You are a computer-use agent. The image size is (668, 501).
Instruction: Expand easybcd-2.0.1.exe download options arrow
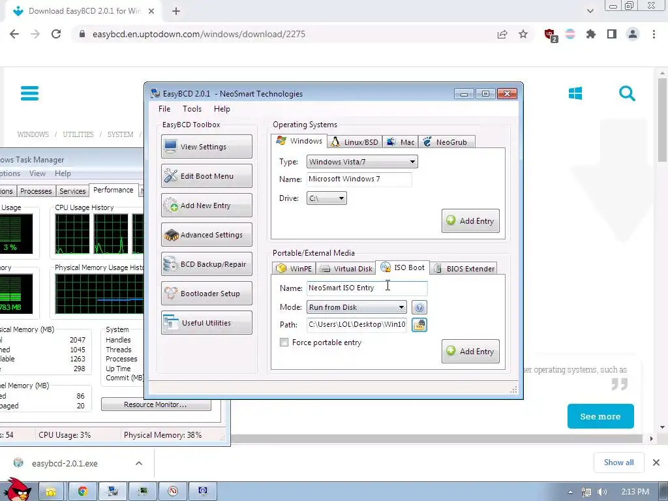[139, 463]
